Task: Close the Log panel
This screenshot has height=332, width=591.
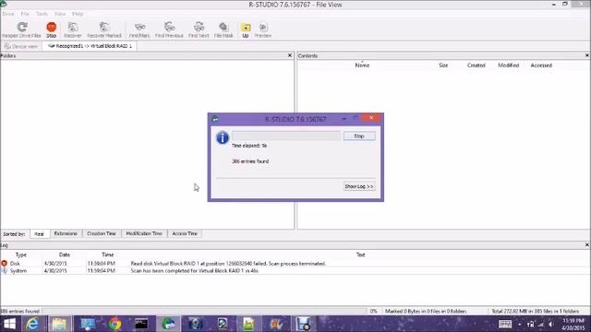Action: coord(587,244)
